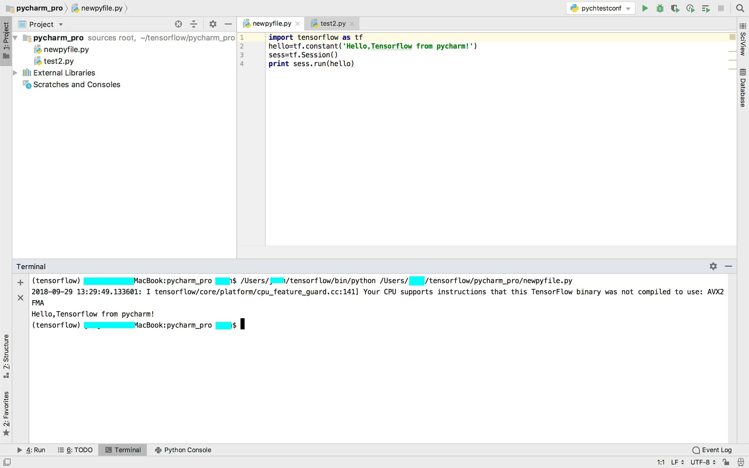The width and height of the screenshot is (749, 468).
Task: Collapse all in the Project panel
Action: click(194, 24)
